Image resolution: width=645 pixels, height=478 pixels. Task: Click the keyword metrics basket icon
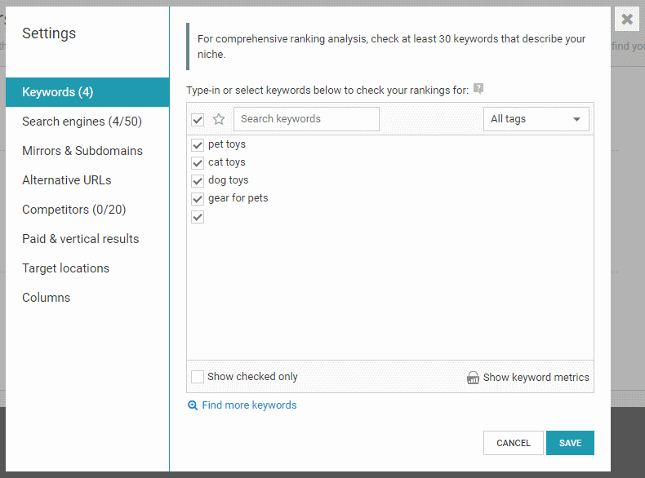pyautogui.click(x=473, y=378)
